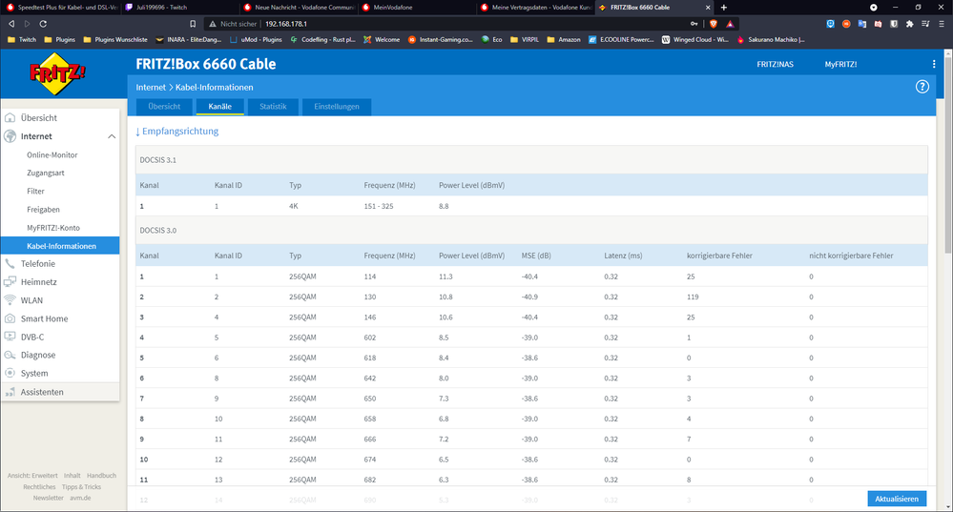953x512 pixels.
Task: Open Zugangsart in sidebar
Action: [46, 174]
